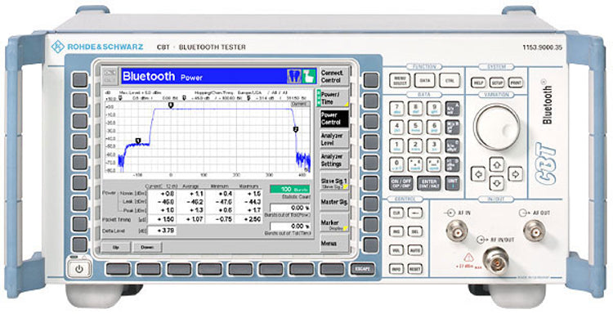Open the Menus softkey
The height and width of the screenshot is (314, 613).
tap(333, 244)
